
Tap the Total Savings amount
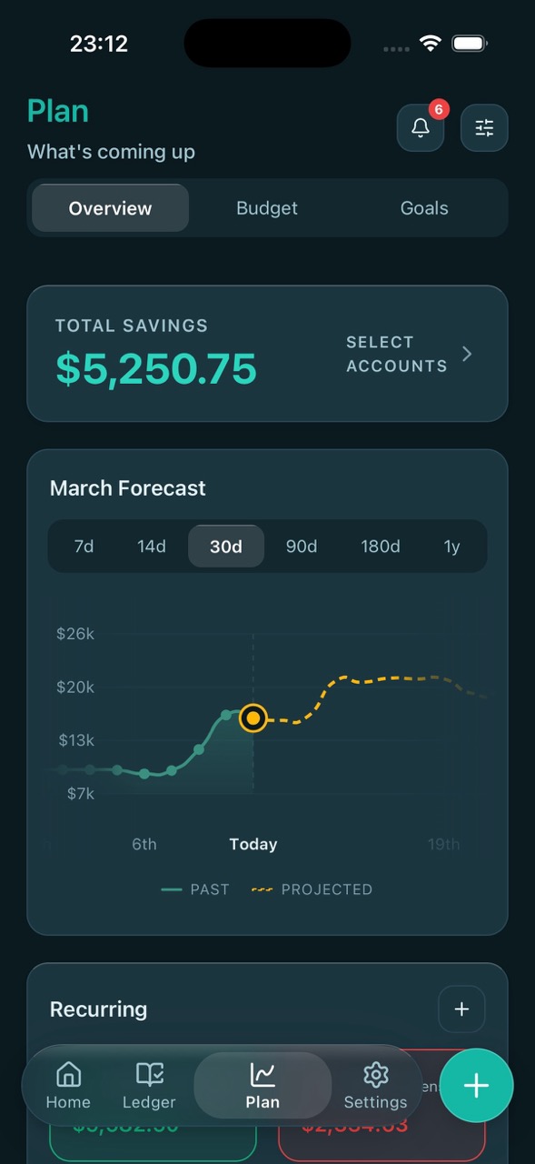(x=155, y=368)
